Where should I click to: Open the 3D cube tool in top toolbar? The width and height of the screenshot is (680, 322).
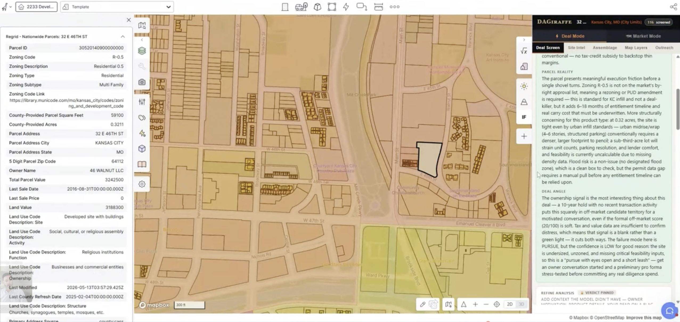tap(317, 7)
